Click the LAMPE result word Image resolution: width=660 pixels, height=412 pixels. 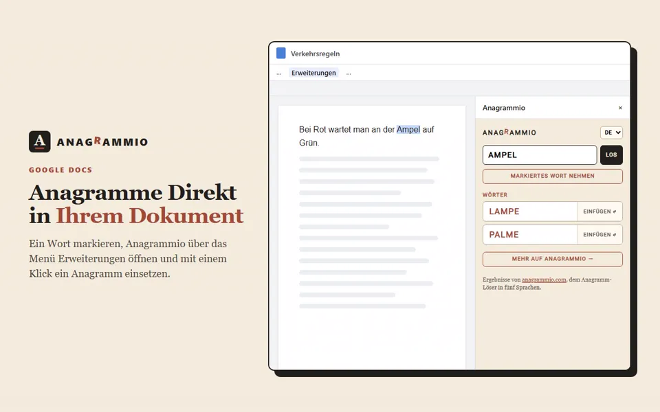coord(504,211)
